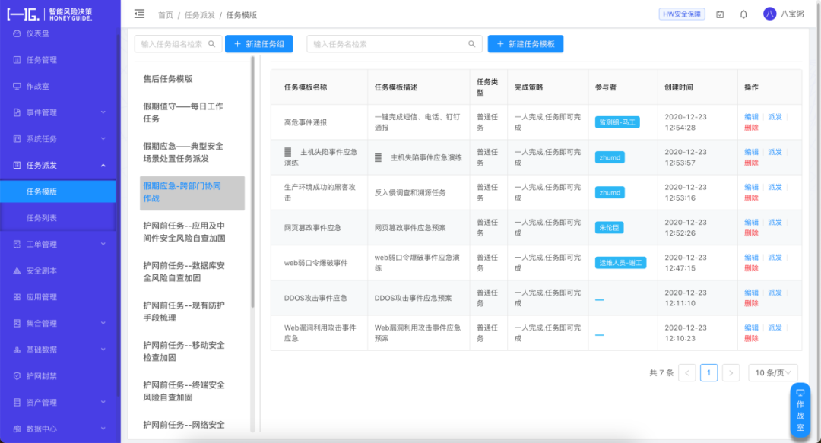Open the 八宝粥 user avatar
Viewport: 821px width, 443px height.
tap(769, 14)
